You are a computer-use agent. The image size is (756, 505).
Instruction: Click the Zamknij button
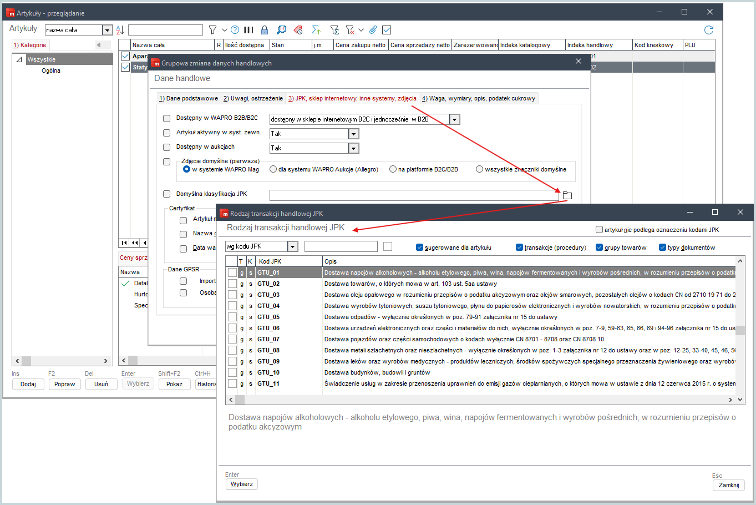[x=728, y=485]
